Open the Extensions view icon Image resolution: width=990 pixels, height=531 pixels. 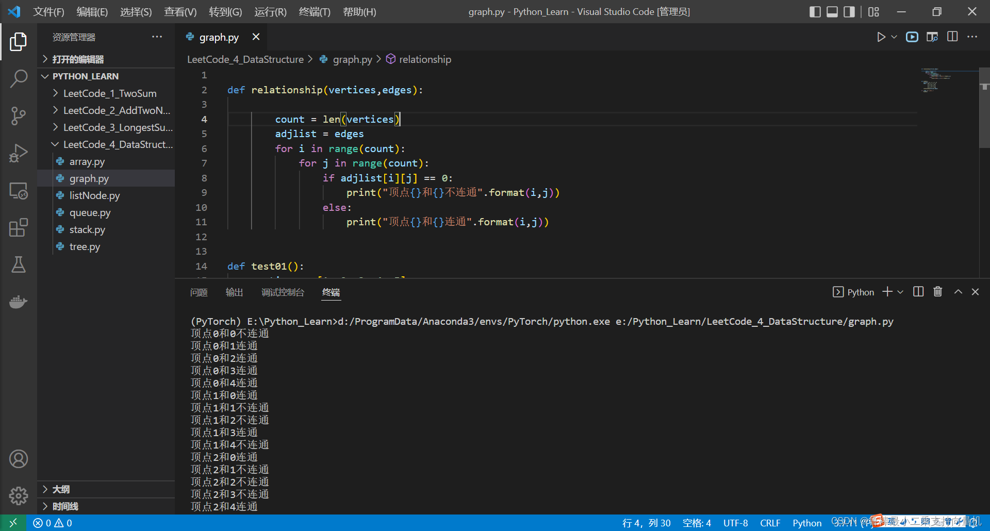(x=19, y=227)
